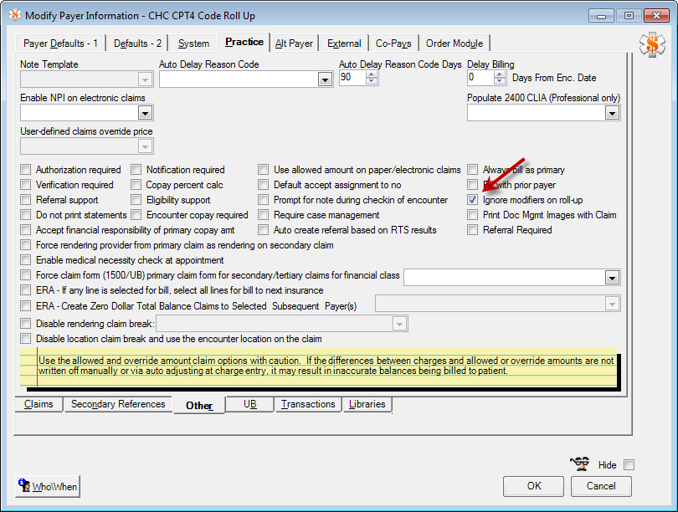The height and width of the screenshot is (512, 678).
Task: Check Do not print statements
Action: point(26,215)
